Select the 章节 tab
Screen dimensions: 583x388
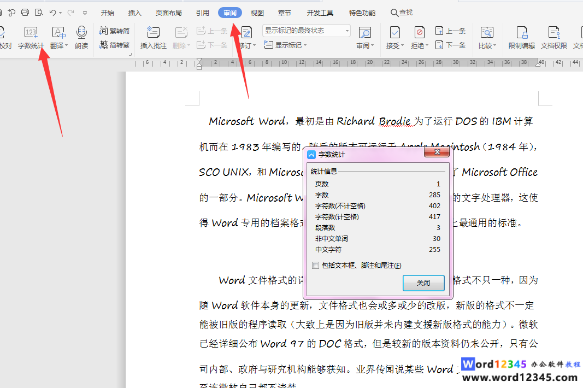click(285, 13)
